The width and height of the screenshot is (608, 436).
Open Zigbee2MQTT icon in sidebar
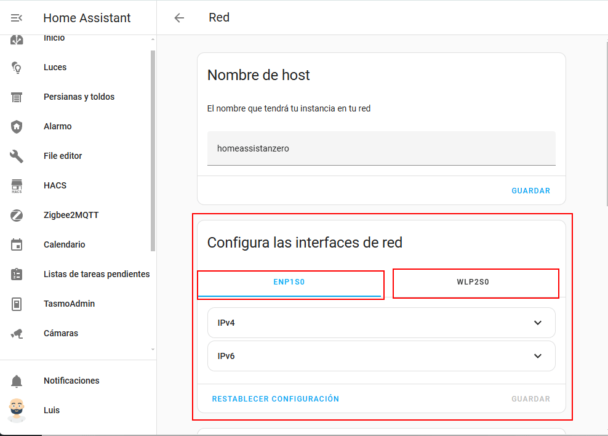coord(17,215)
